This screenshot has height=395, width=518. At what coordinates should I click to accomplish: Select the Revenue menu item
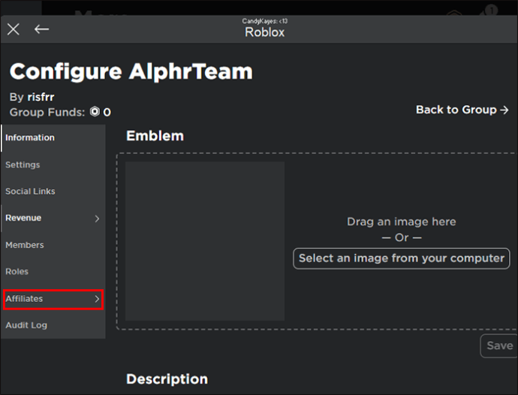[53, 219]
